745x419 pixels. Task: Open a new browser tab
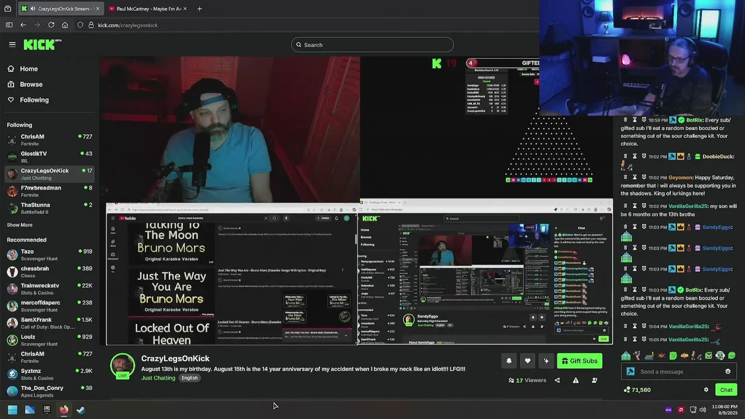pos(199,9)
